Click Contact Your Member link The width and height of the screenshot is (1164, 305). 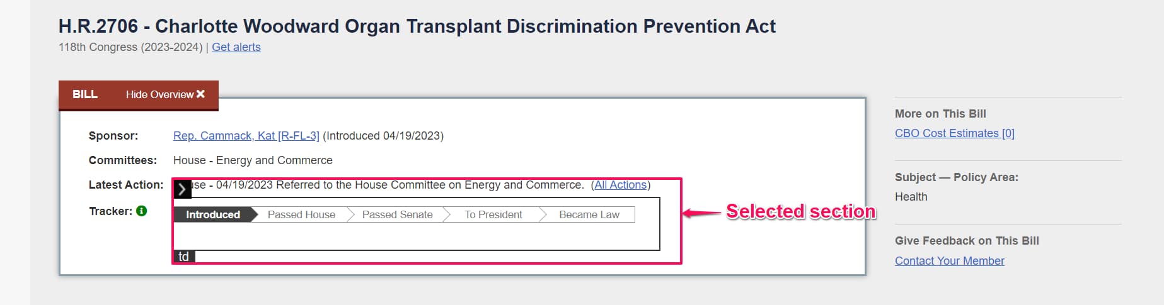949,261
